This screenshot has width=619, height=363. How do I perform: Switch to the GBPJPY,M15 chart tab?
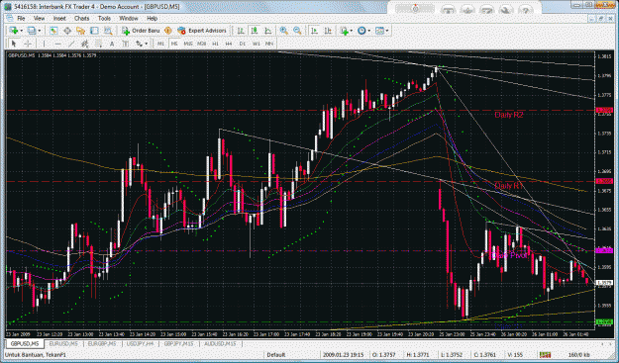click(x=179, y=344)
